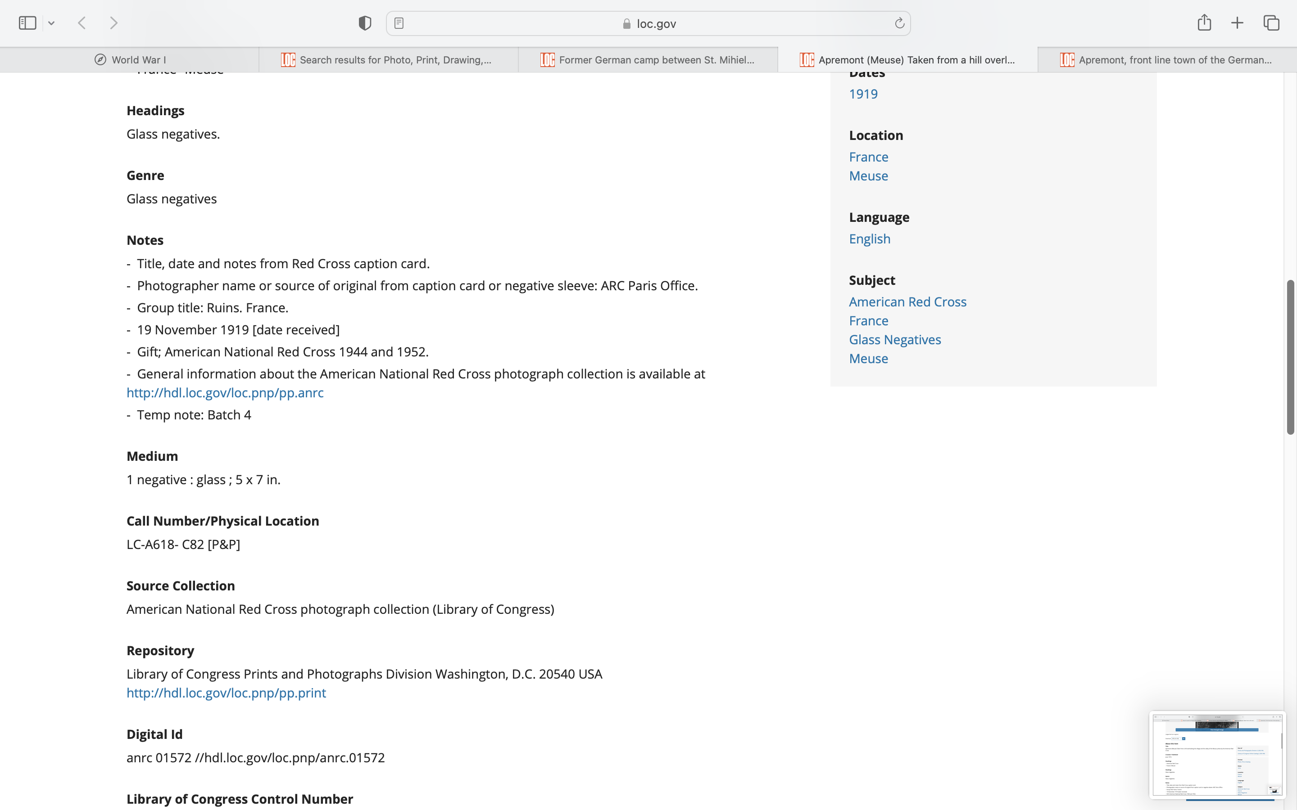Image resolution: width=1297 pixels, height=810 pixels.
Task: Show the tab overview
Action: (1271, 23)
